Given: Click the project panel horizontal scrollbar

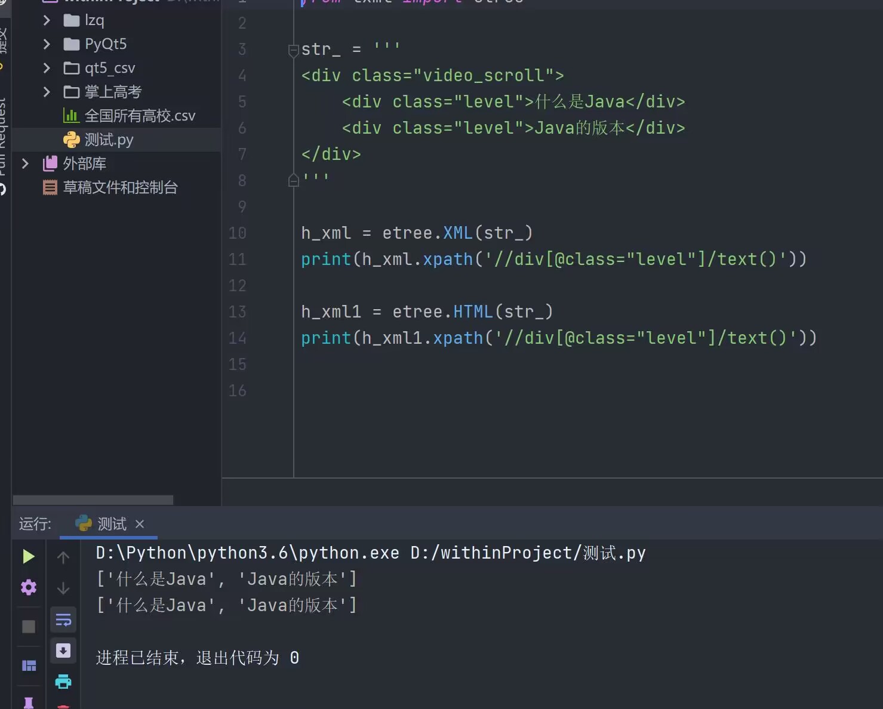Looking at the screenshot, I should (93, 500).
